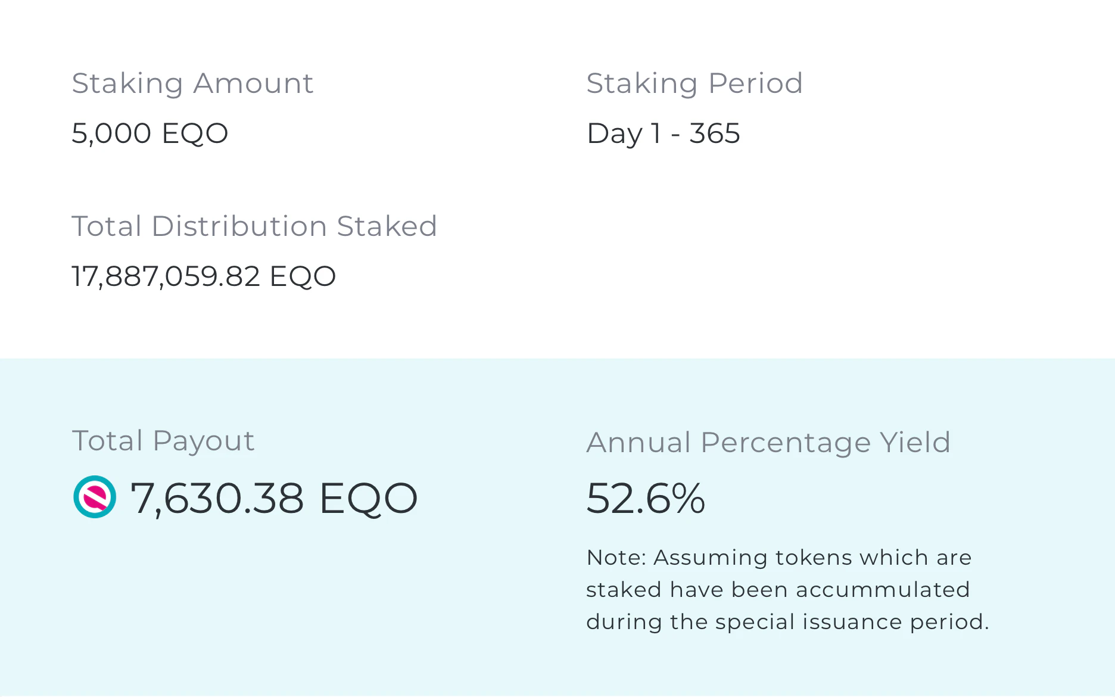Screen dimensions: 1115x697
Task: Select the Annual Percentage Yield label
Action: point(768,443)
